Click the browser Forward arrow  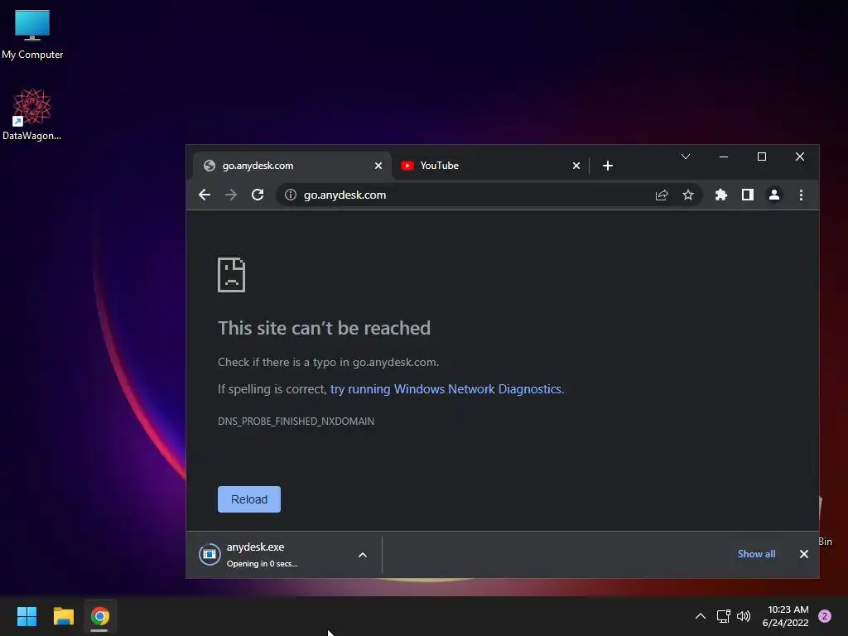click(231, 195)
